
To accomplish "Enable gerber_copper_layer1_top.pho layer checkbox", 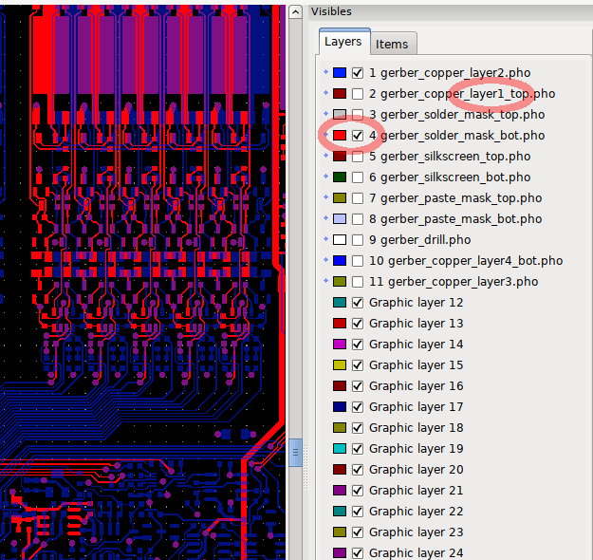I will tap(358, 94).
